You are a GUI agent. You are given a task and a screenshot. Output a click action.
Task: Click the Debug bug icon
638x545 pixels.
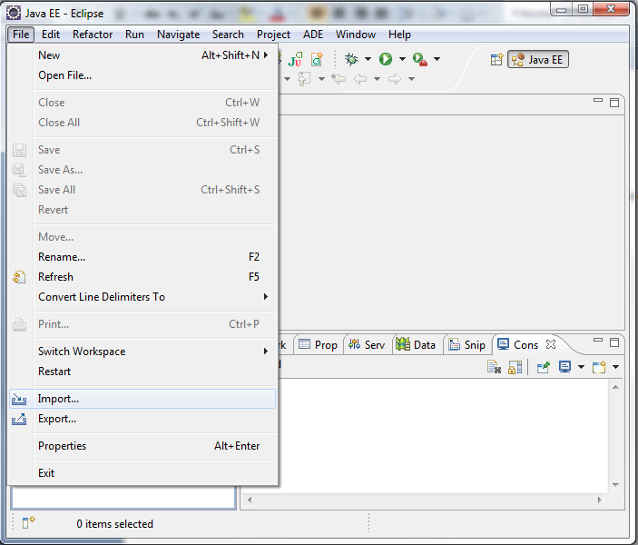351,59
